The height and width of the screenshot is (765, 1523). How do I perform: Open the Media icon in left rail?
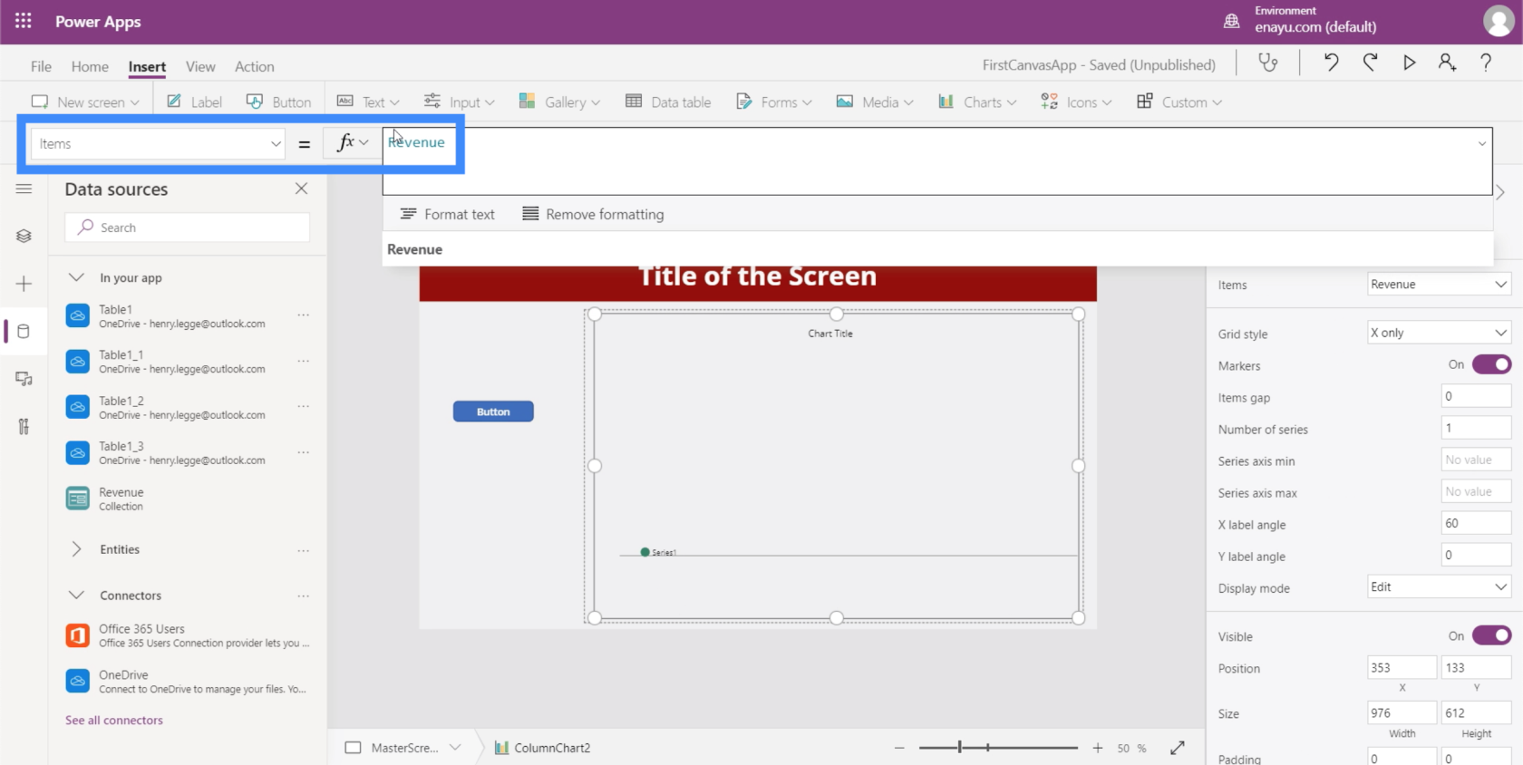[24, 379]
